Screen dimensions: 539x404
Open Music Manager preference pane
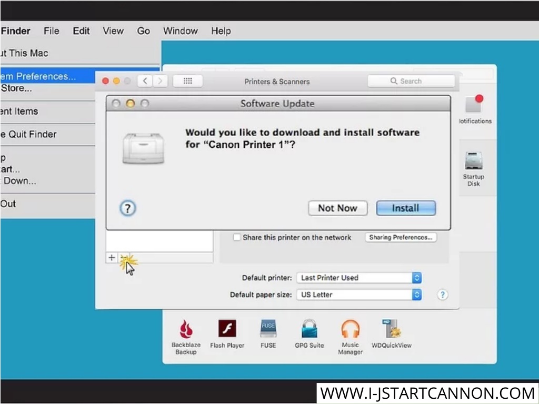point(350,337)
